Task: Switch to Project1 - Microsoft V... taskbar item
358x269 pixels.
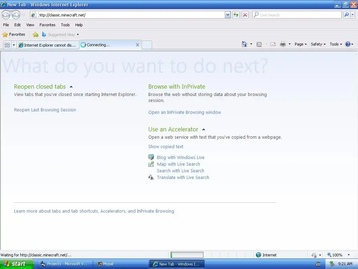Action: pos(65,264)
